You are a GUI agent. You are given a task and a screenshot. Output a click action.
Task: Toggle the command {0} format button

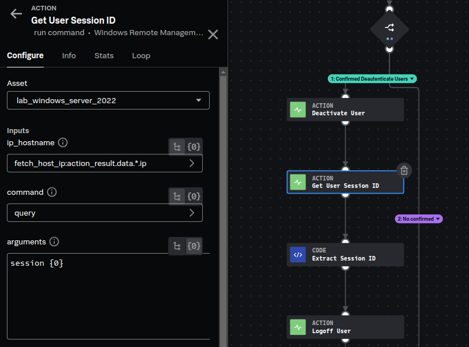click(194, 197)
